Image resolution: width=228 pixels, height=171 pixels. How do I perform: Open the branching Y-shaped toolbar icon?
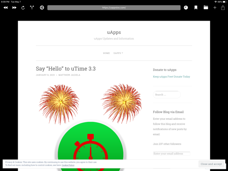tap(32, 7)
